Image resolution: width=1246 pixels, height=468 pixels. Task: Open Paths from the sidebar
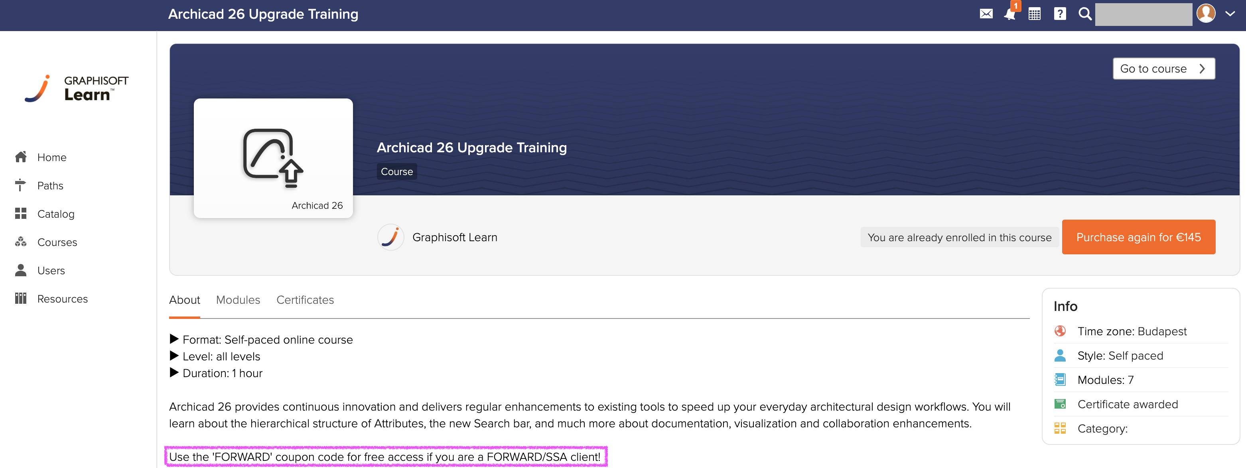50,185
